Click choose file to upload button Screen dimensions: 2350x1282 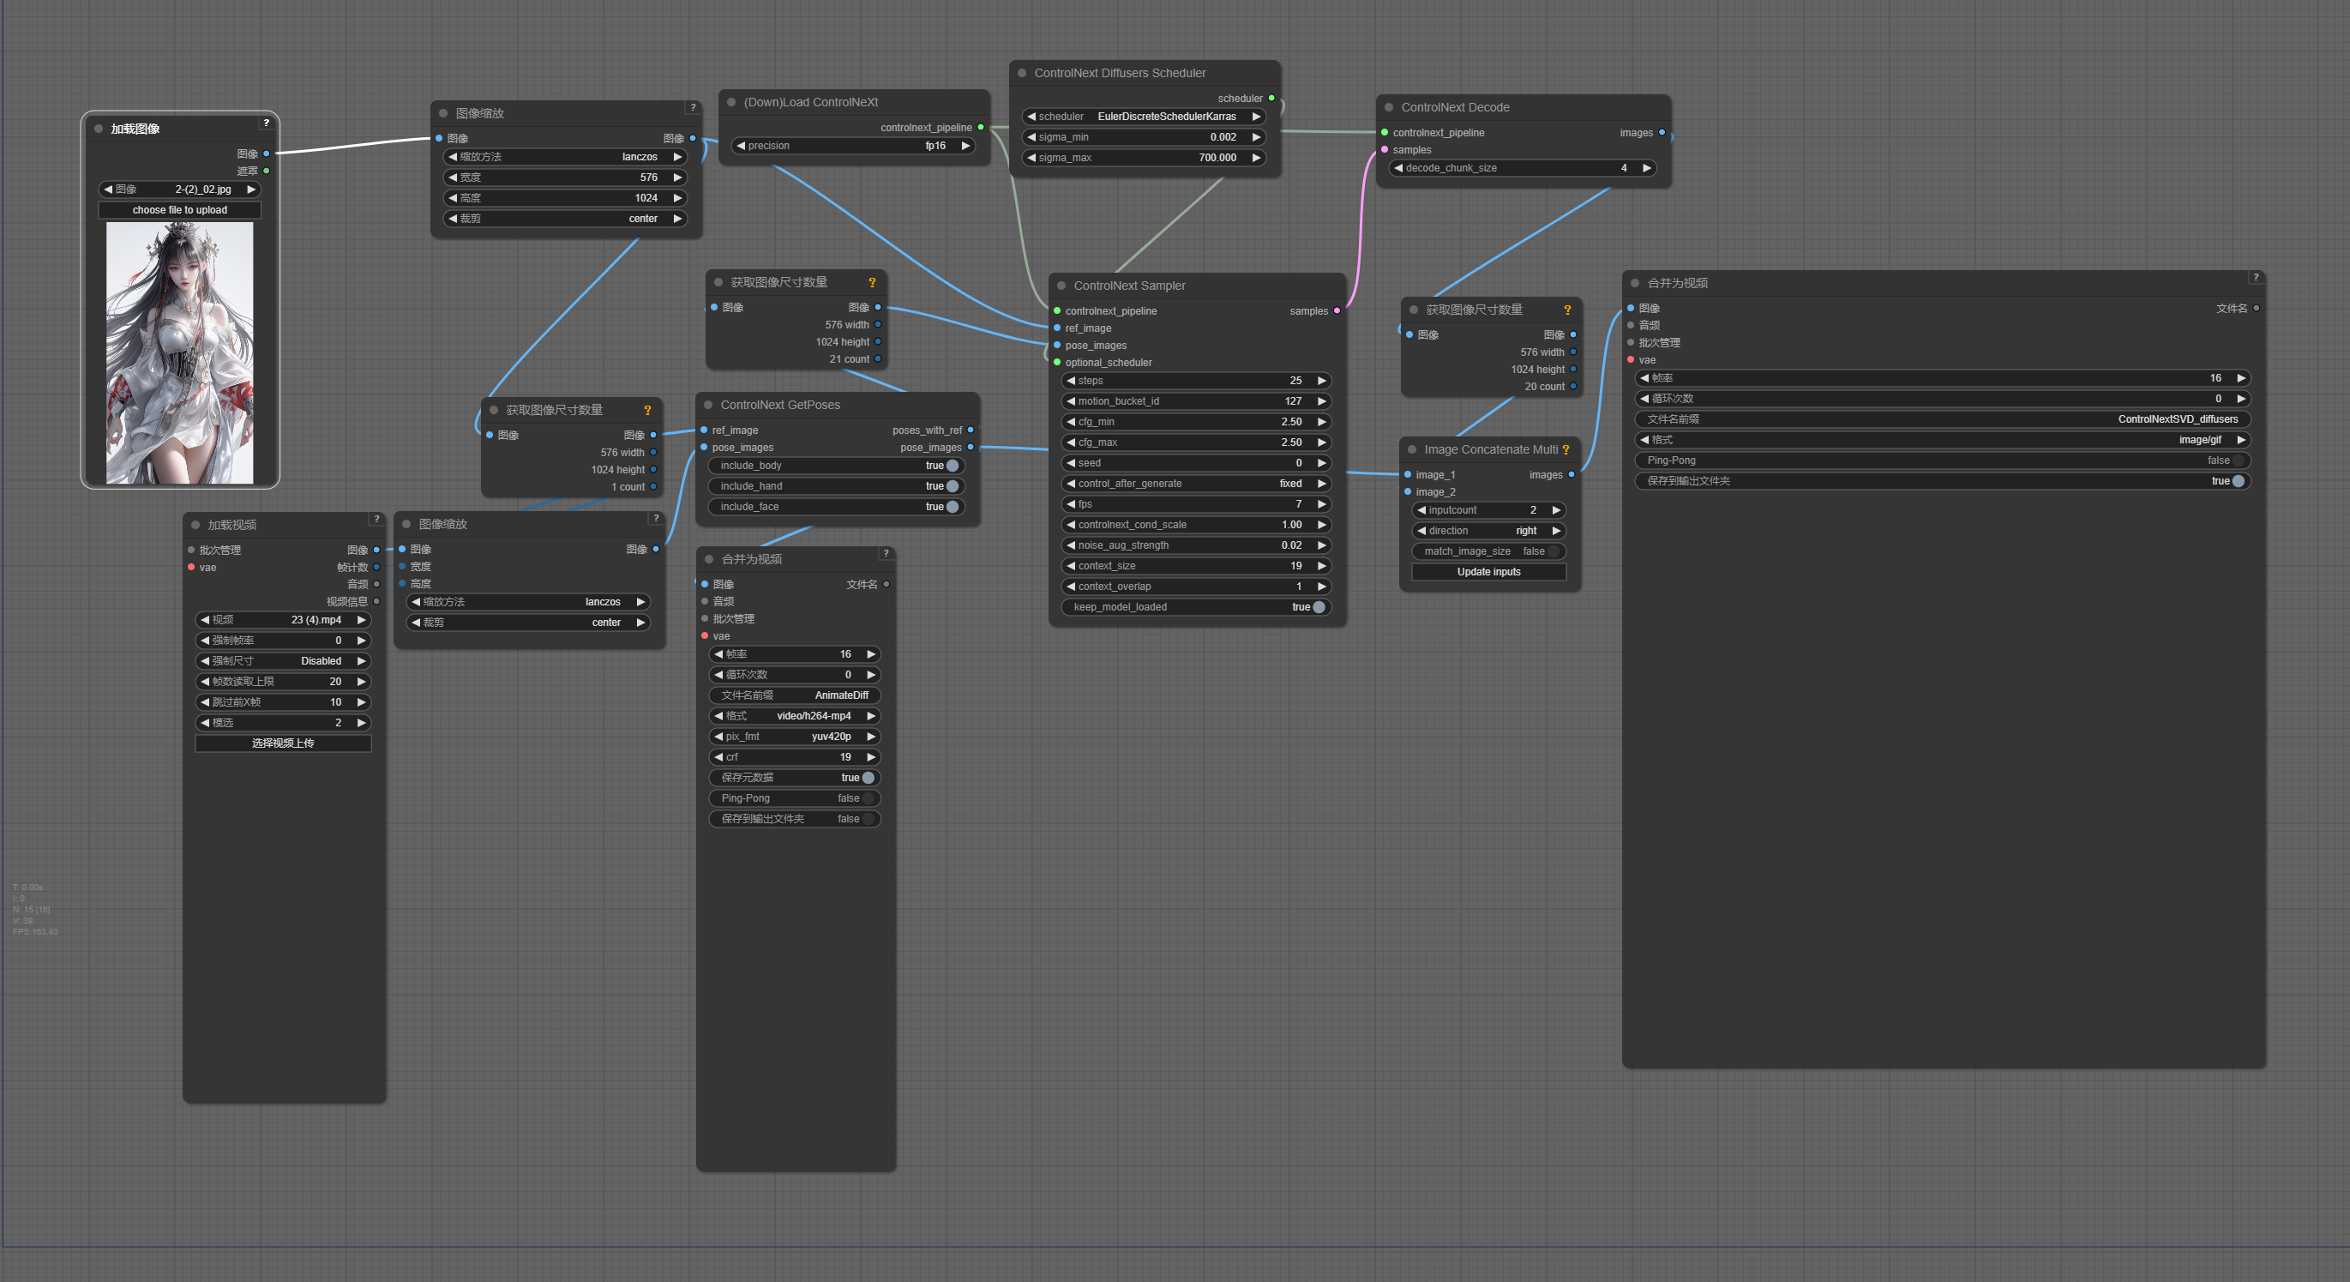(x=180, y=210)
